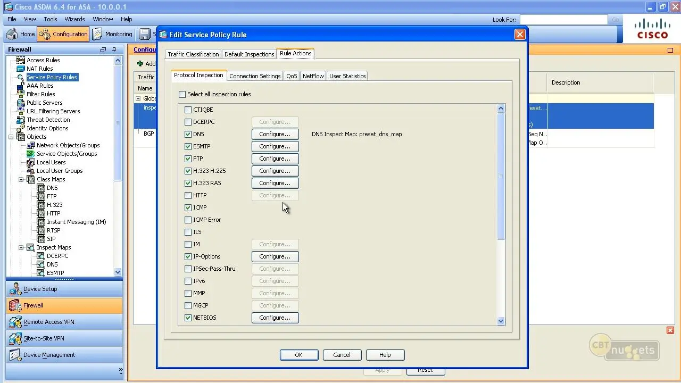Open Local Users in Objects tree

click(51, 162)
